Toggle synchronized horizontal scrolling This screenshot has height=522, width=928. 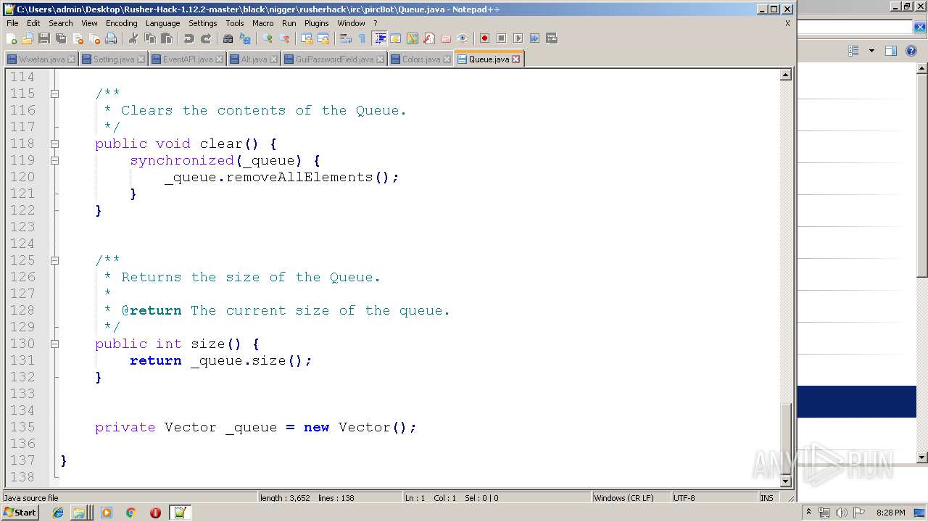click(x=323, y=38)
